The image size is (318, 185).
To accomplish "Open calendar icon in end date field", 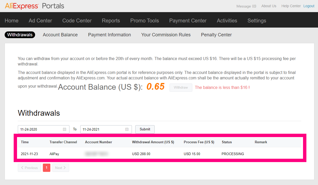I will click(127, 129).
